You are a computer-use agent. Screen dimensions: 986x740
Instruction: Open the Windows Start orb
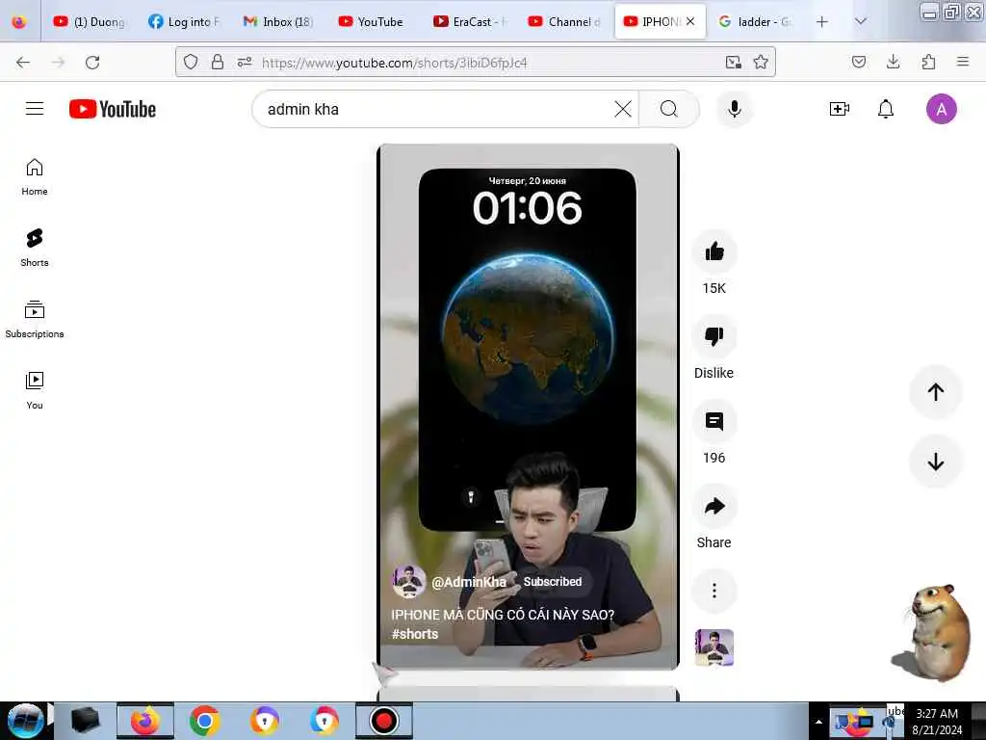tap(25, 720)
